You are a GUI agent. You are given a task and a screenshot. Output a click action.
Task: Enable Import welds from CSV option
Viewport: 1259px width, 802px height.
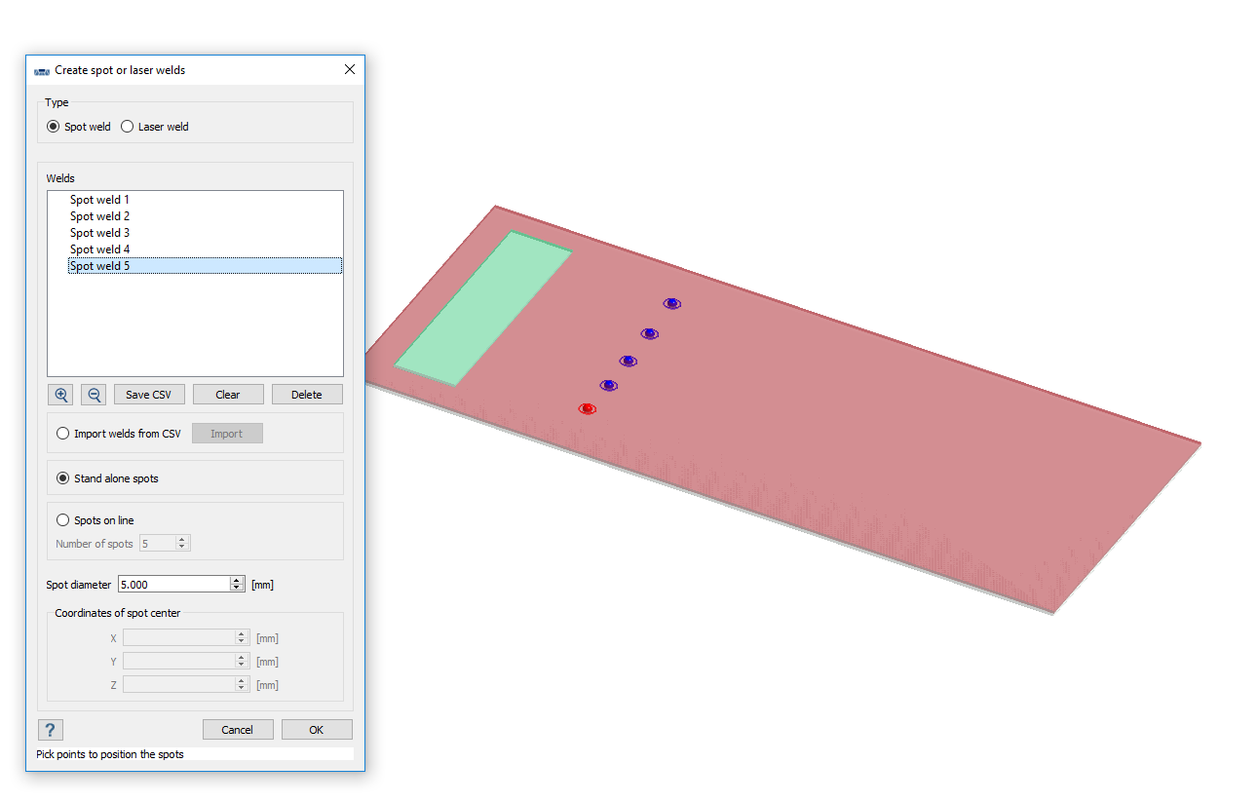(63, 434)
